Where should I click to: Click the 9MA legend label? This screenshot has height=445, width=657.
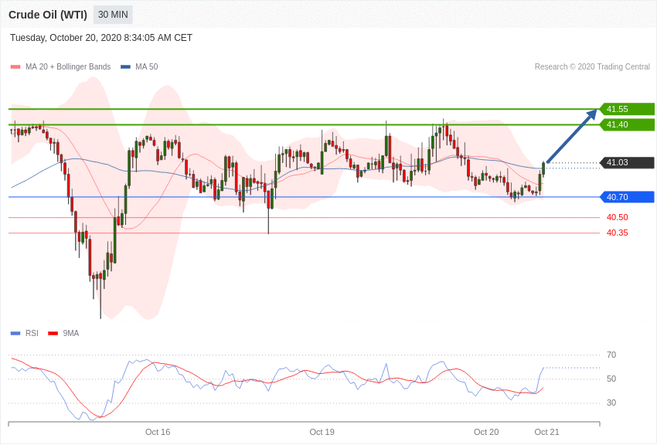[x=71, y=333]
